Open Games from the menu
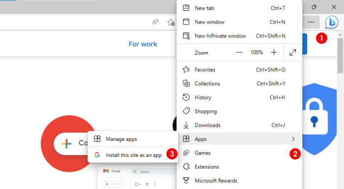The width and height of the screenshot is (344, 189). [239, 153]
